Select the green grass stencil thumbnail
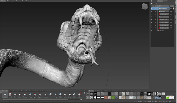This screenshot has width=177, height=103. coord(113,98)
